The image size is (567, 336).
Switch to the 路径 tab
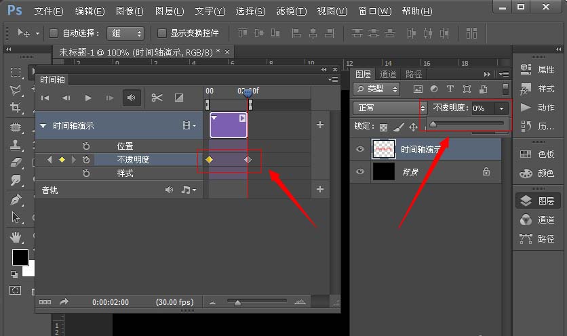pyautogui.click(x=413, y=74)
